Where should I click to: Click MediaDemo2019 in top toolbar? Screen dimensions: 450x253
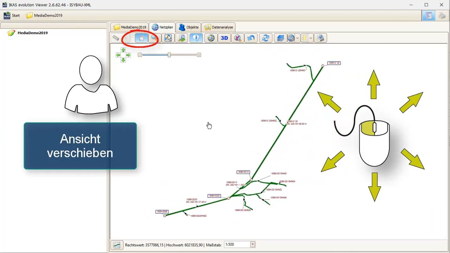point(44,15)
